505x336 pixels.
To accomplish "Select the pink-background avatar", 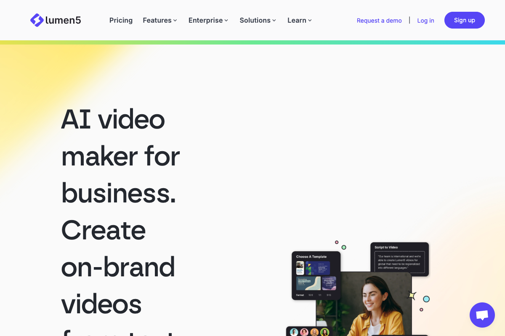I will coord(304,332).
